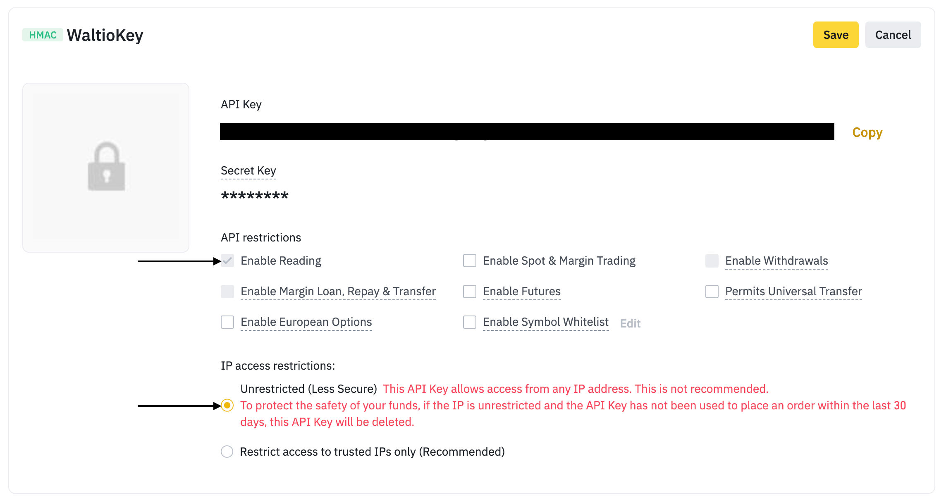Image resolution: width=946 pixels, height=502 pixels.
Task: Tick Enable Margin Loan, Repay & Transfer
Action: (227, 292)
